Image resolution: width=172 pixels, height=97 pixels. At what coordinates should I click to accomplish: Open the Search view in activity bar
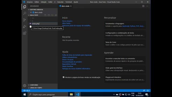click(24, 13)
